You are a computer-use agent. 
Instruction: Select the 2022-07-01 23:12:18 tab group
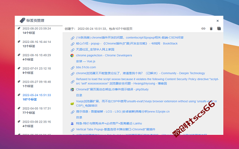(x=37, y=69)
